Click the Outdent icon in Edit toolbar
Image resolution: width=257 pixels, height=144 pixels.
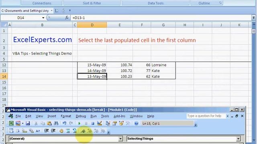click(x=53, y=131)
